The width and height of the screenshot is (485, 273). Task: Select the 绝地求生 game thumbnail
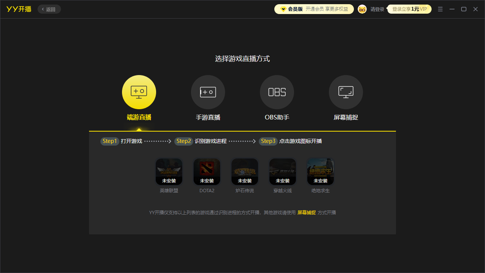coord(321,172)
